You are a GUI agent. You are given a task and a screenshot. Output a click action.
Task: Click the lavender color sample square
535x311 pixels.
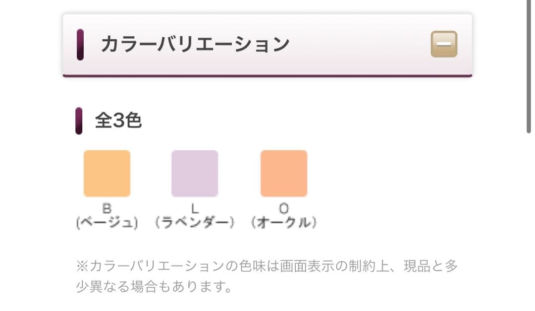pos(195,174)
